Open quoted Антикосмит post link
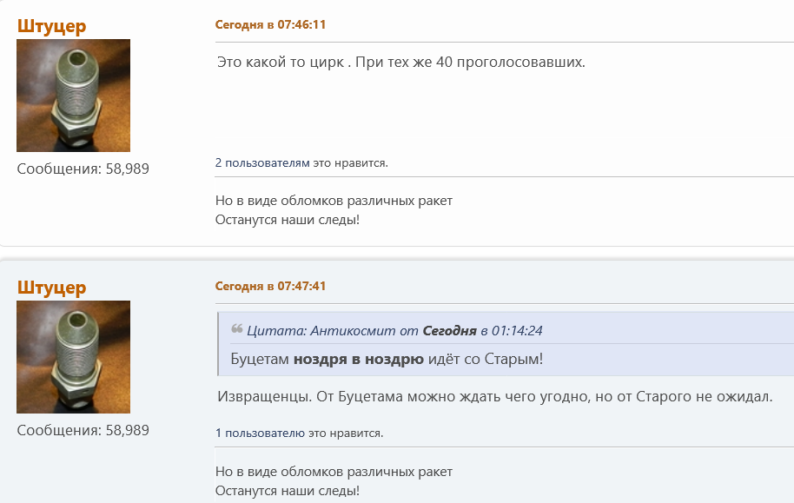This screenshot has height=503, width=794. (x=394, y=330)
